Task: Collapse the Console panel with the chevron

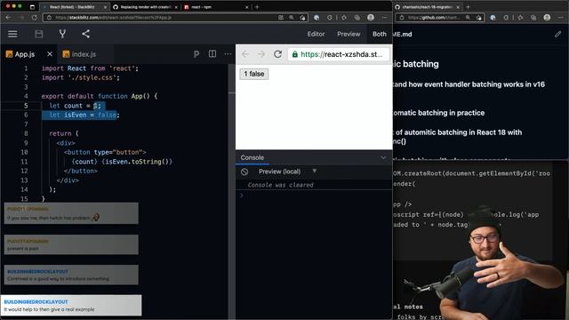Action: coord(383,158)
